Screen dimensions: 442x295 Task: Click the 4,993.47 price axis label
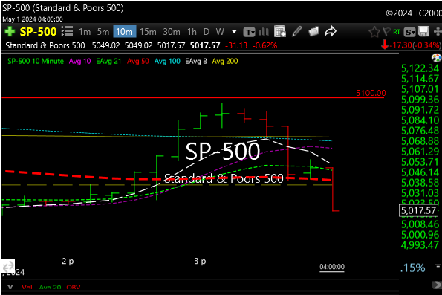pos(420,245)
